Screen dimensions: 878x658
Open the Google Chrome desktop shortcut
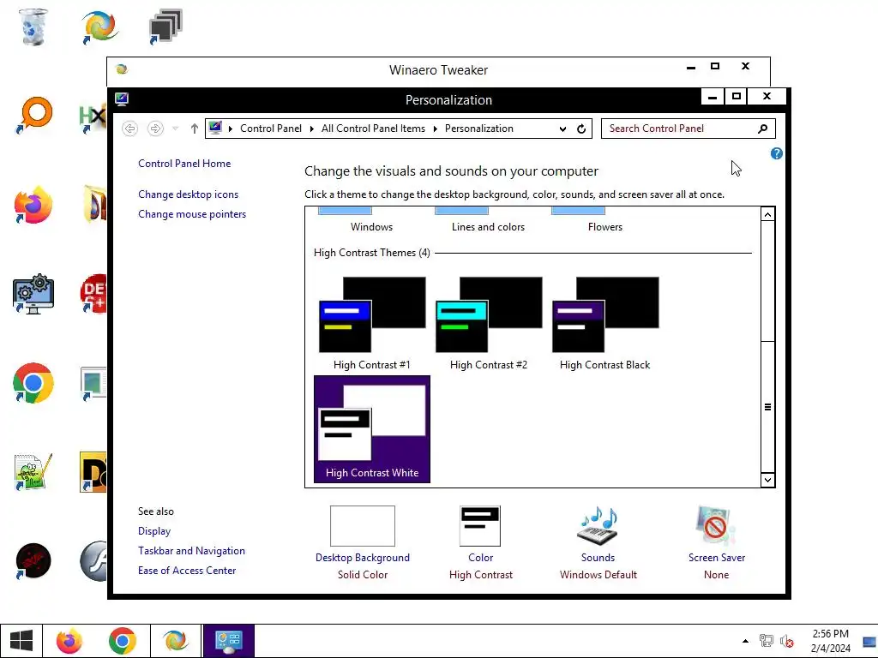(33, 383)
